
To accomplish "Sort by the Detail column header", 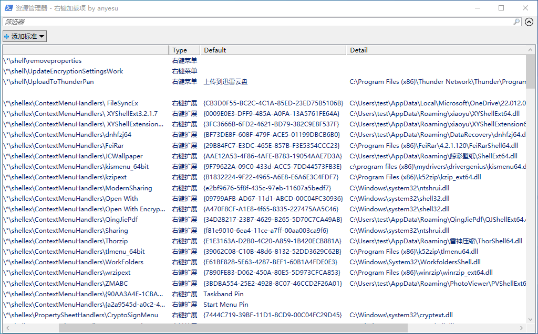I will (x=436, y=50).
